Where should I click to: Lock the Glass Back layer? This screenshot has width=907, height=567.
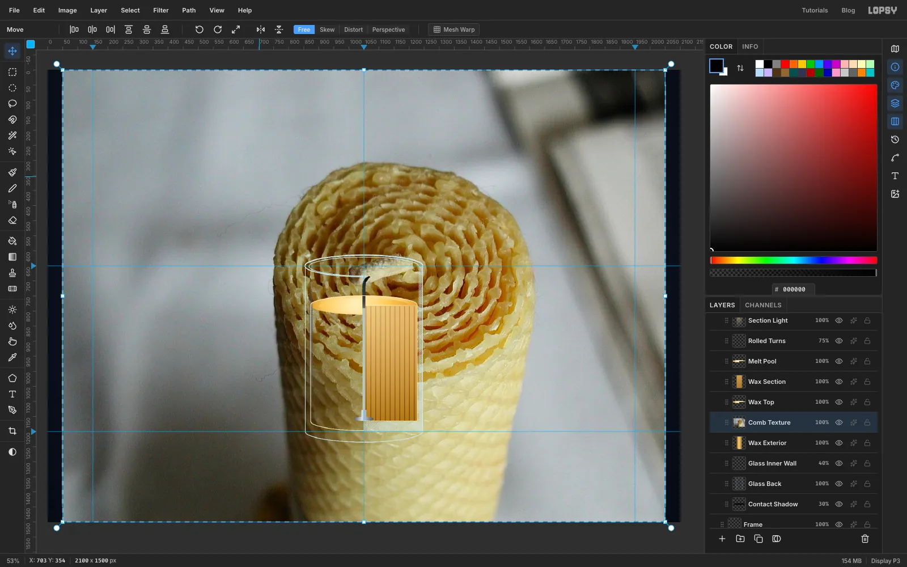tap(867, 484)
